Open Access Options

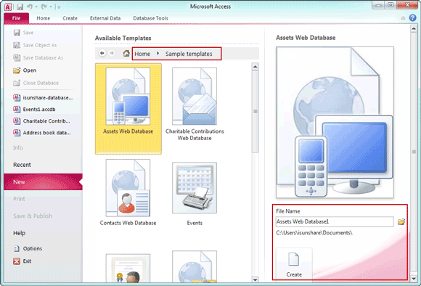(x=28, y=248)
